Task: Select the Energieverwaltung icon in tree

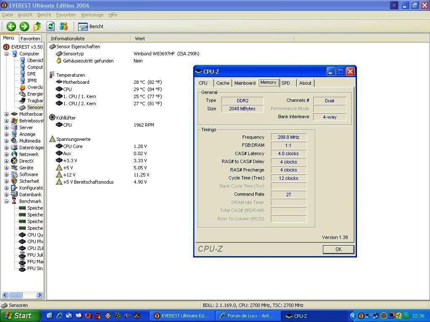Action: (23, 94)
